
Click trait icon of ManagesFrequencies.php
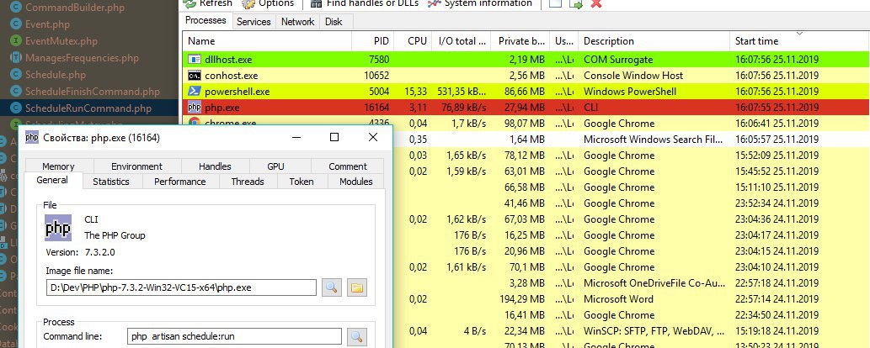16,58
